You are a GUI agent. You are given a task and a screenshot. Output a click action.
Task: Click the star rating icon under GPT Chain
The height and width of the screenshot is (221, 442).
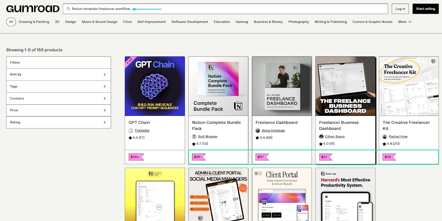[130, 138]
